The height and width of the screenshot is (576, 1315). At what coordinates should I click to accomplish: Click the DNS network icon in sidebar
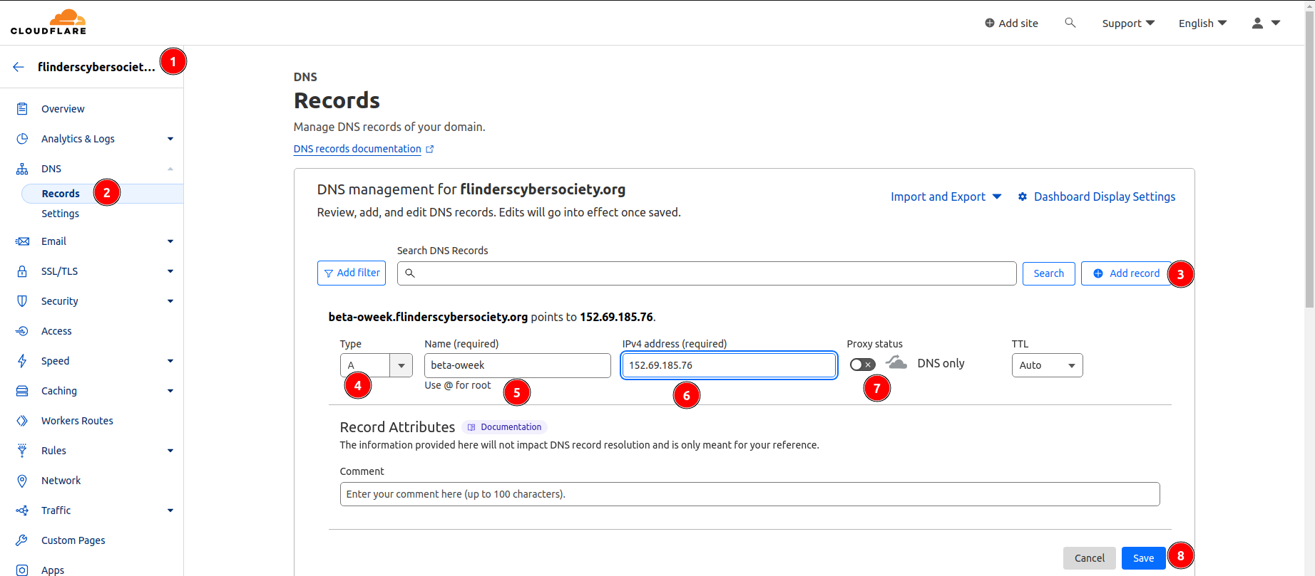(x=22, y=169)
